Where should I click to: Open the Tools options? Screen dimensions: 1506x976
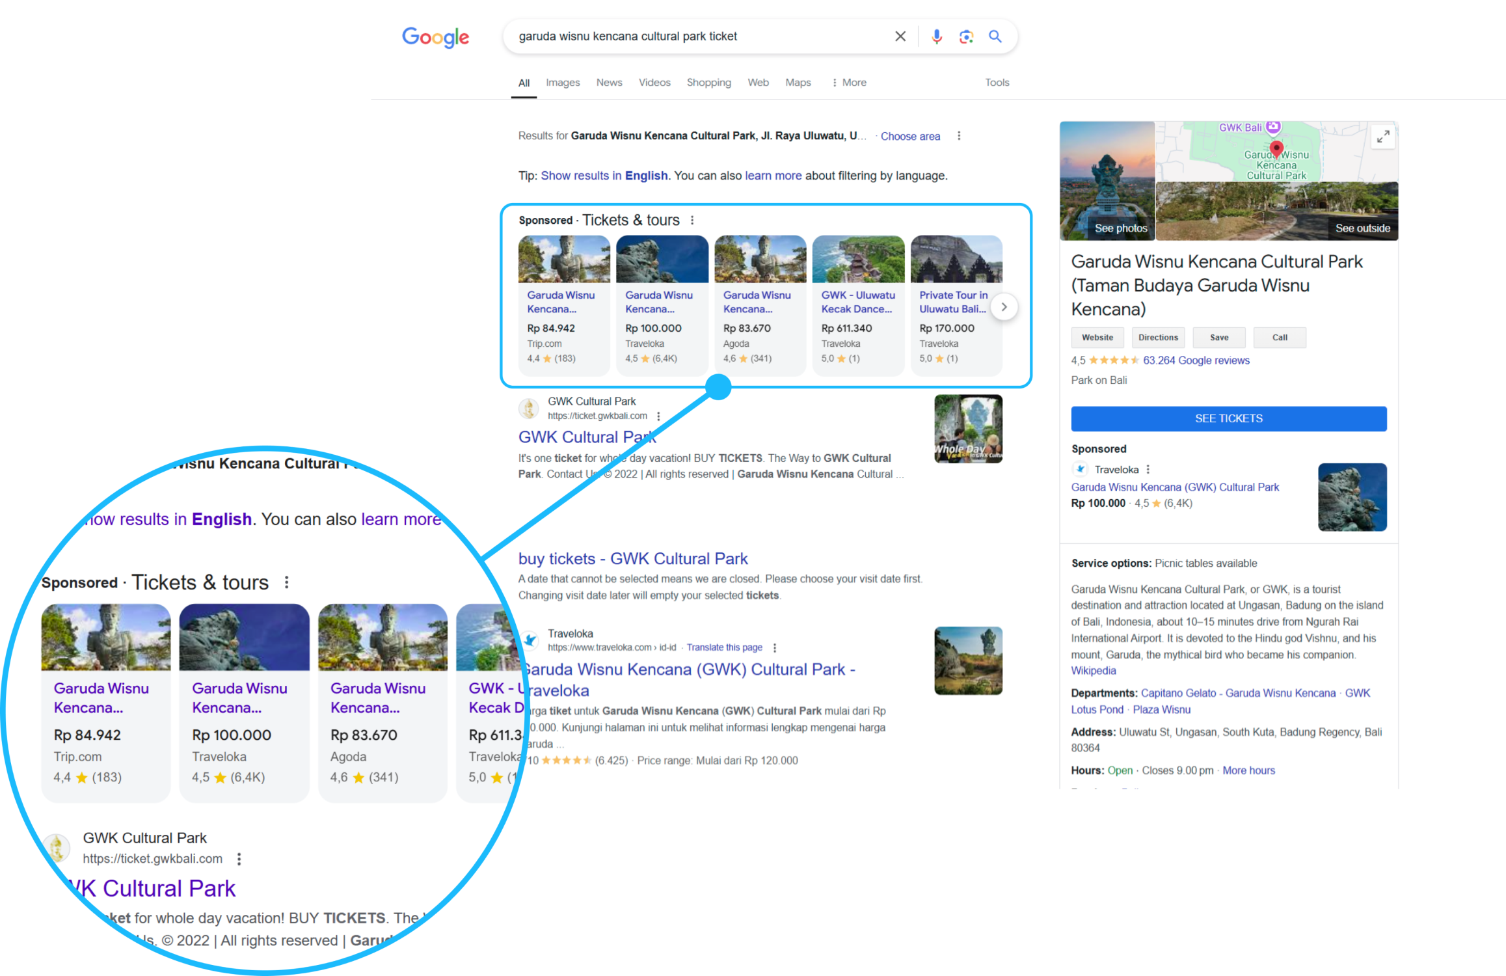(997, 83)
